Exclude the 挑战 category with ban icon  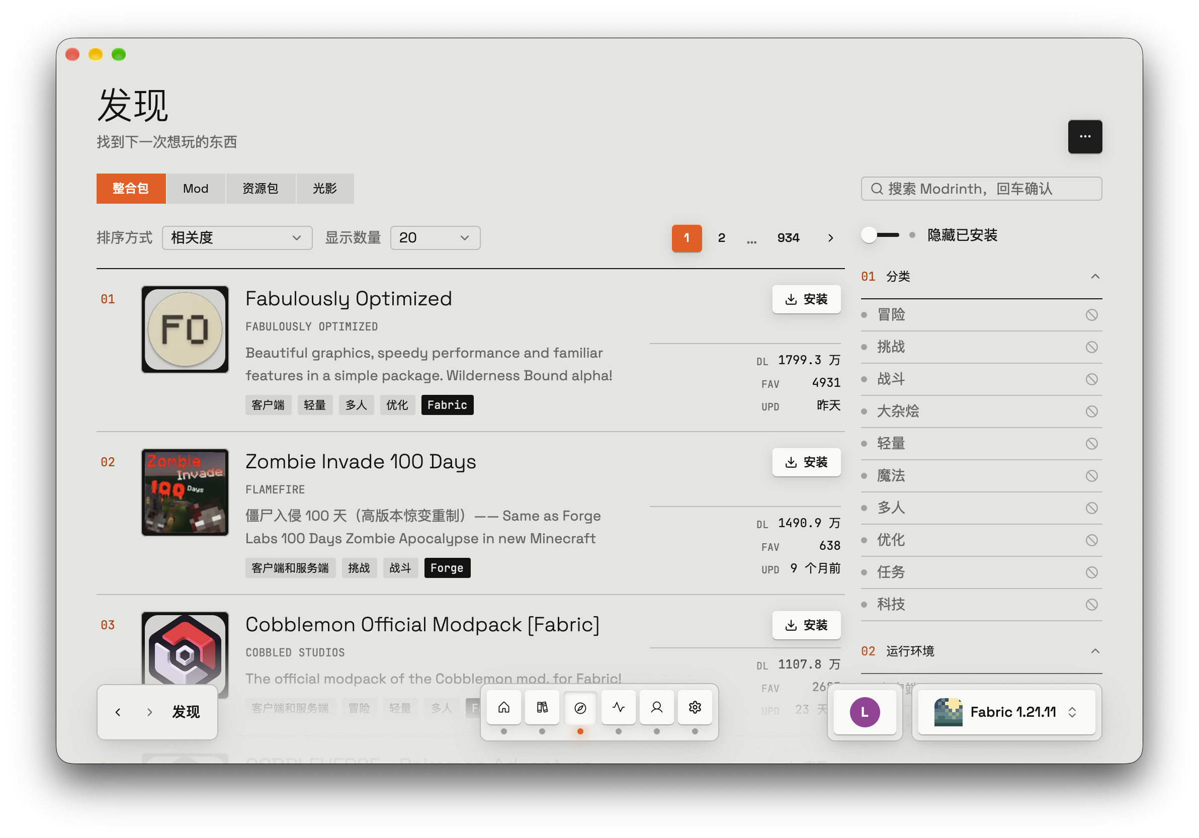click(x=1091, y=347)
